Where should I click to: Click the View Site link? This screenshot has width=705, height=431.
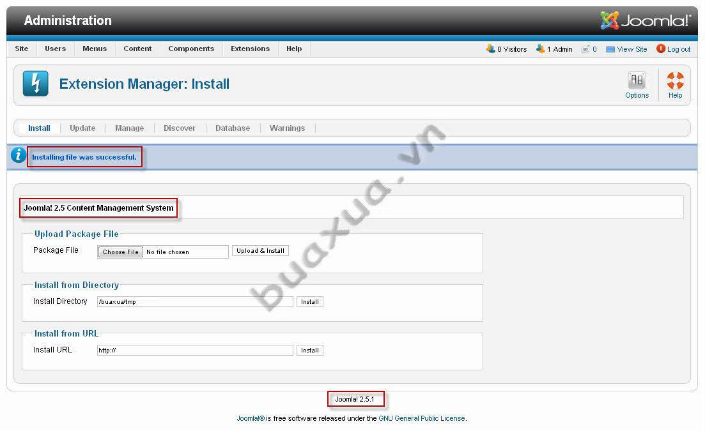(631, 49)
